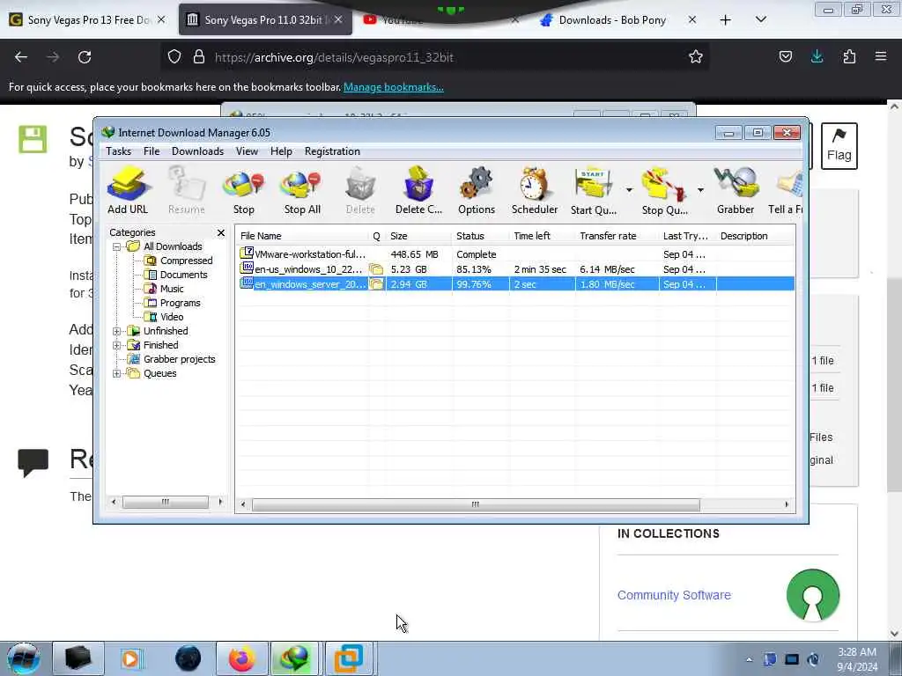Open the Grabber tool icon

(736, 190)
